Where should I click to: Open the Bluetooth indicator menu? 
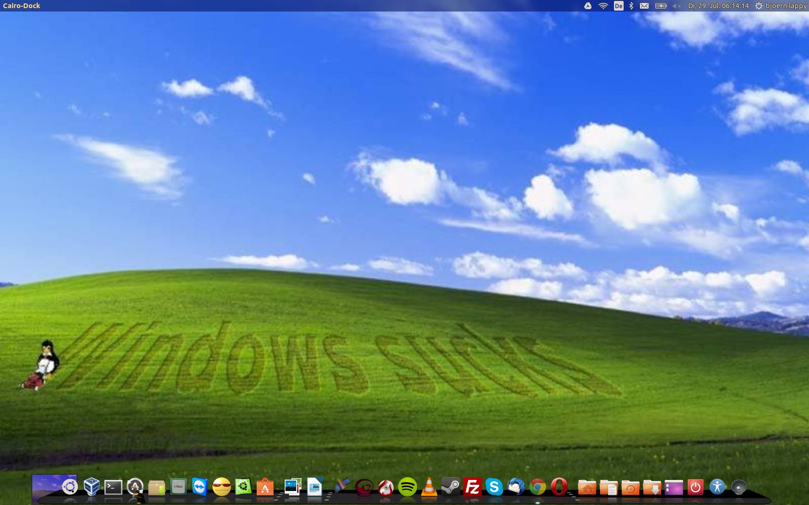631,6
